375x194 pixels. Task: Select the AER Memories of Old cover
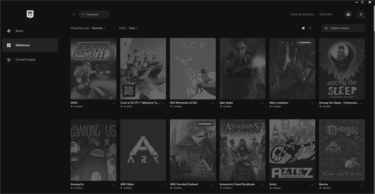click(x=193, y=69)
